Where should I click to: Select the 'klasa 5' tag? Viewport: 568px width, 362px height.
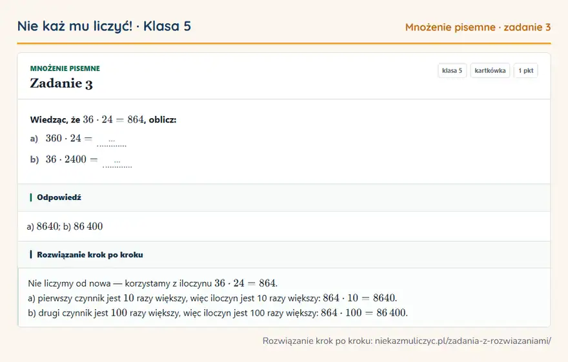452,70
